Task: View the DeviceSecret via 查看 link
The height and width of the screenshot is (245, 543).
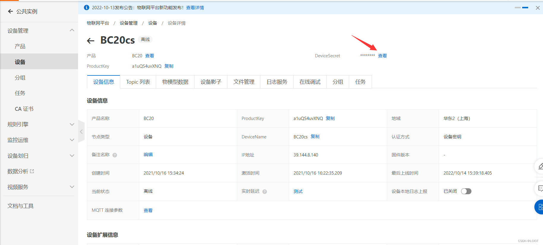Action: [382, 56]
